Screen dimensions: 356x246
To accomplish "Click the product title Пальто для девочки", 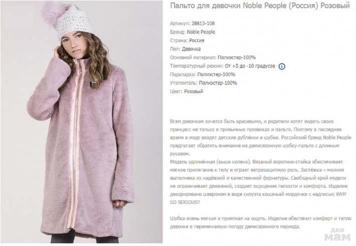I will (x=260, y=6).
